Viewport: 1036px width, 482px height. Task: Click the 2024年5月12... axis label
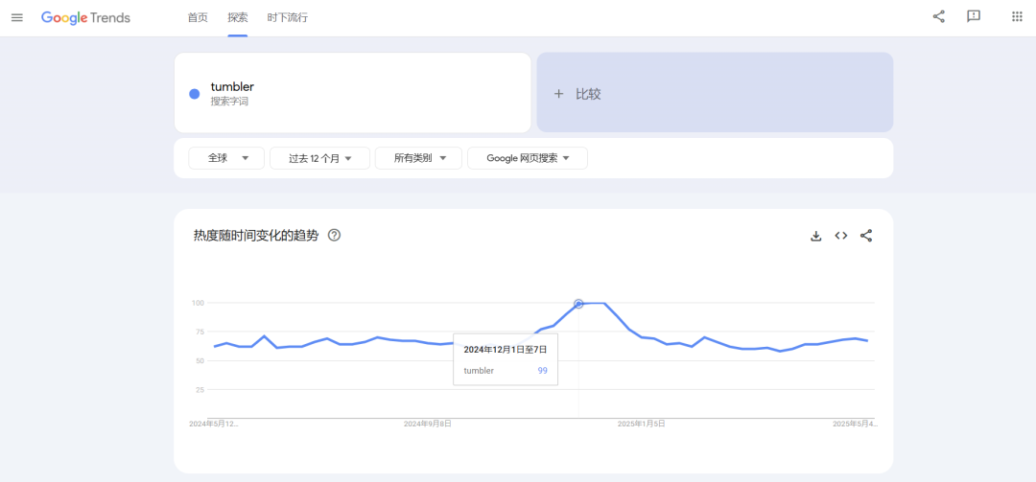point(213,424)
